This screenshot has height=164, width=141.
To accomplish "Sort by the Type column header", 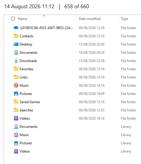I will coord(125,19).
